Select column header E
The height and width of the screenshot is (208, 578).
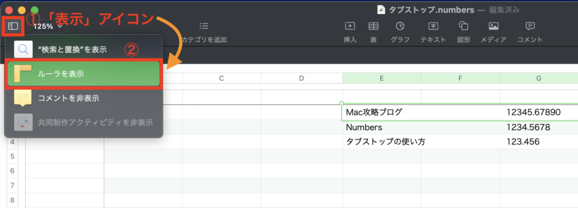coord(382,78)
